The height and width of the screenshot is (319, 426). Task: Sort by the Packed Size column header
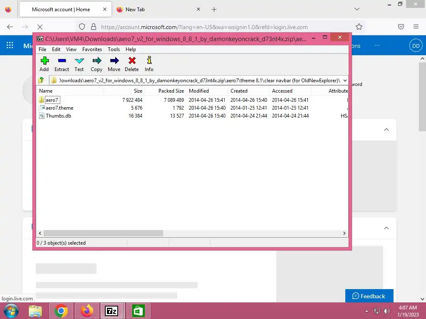[x=166, y=91]
